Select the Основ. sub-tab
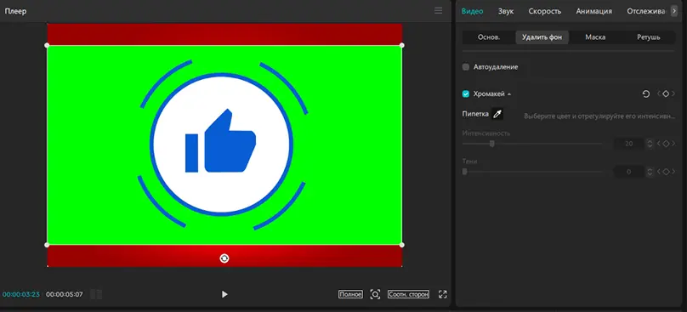 coord(489,37)
